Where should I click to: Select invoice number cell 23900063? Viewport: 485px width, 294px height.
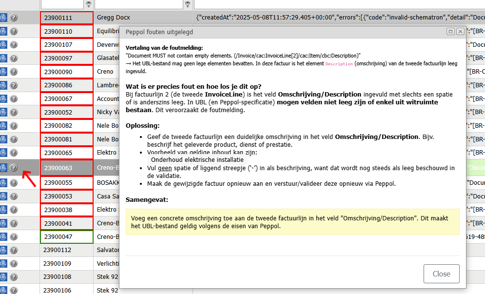coord(66,168)
